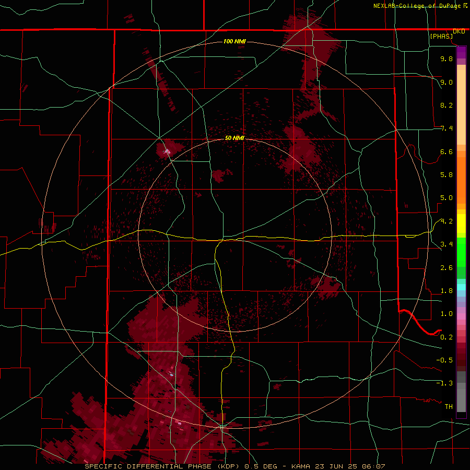
Task: Click the 1.8 scale value
Action: (446, 291)
